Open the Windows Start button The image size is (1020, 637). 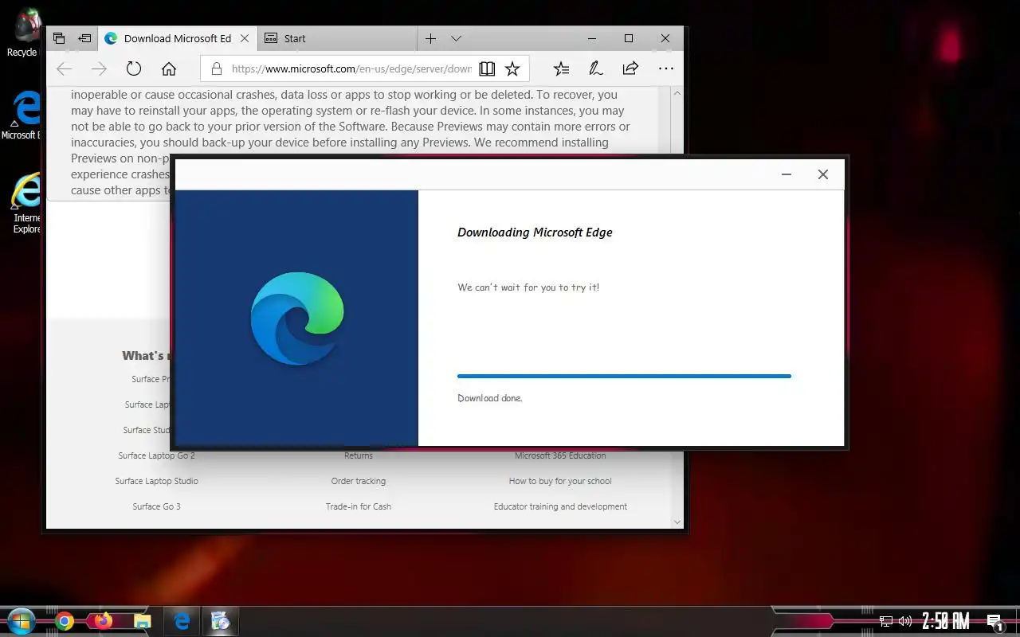20,621
